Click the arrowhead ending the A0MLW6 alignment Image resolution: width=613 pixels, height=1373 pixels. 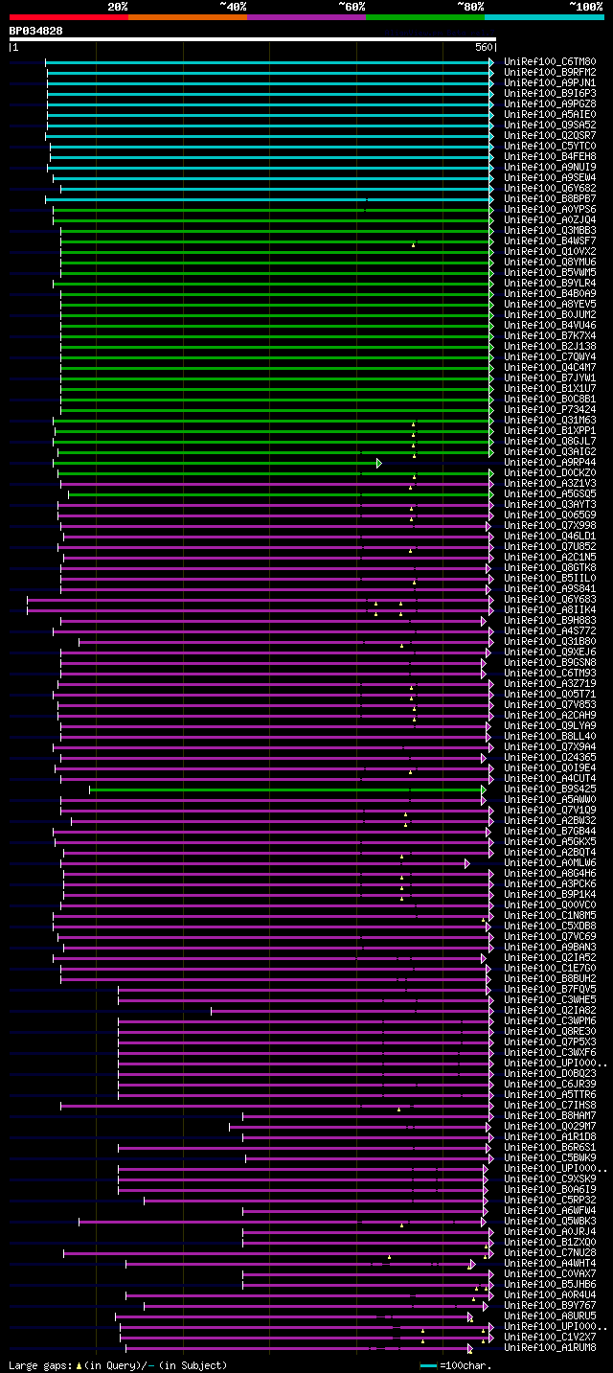point(467,863)
